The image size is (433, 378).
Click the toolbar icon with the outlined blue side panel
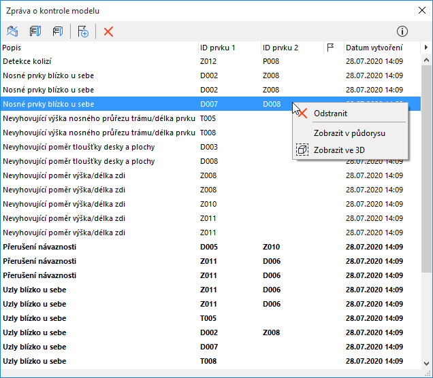pyautogui.click(x=58, y=31)
